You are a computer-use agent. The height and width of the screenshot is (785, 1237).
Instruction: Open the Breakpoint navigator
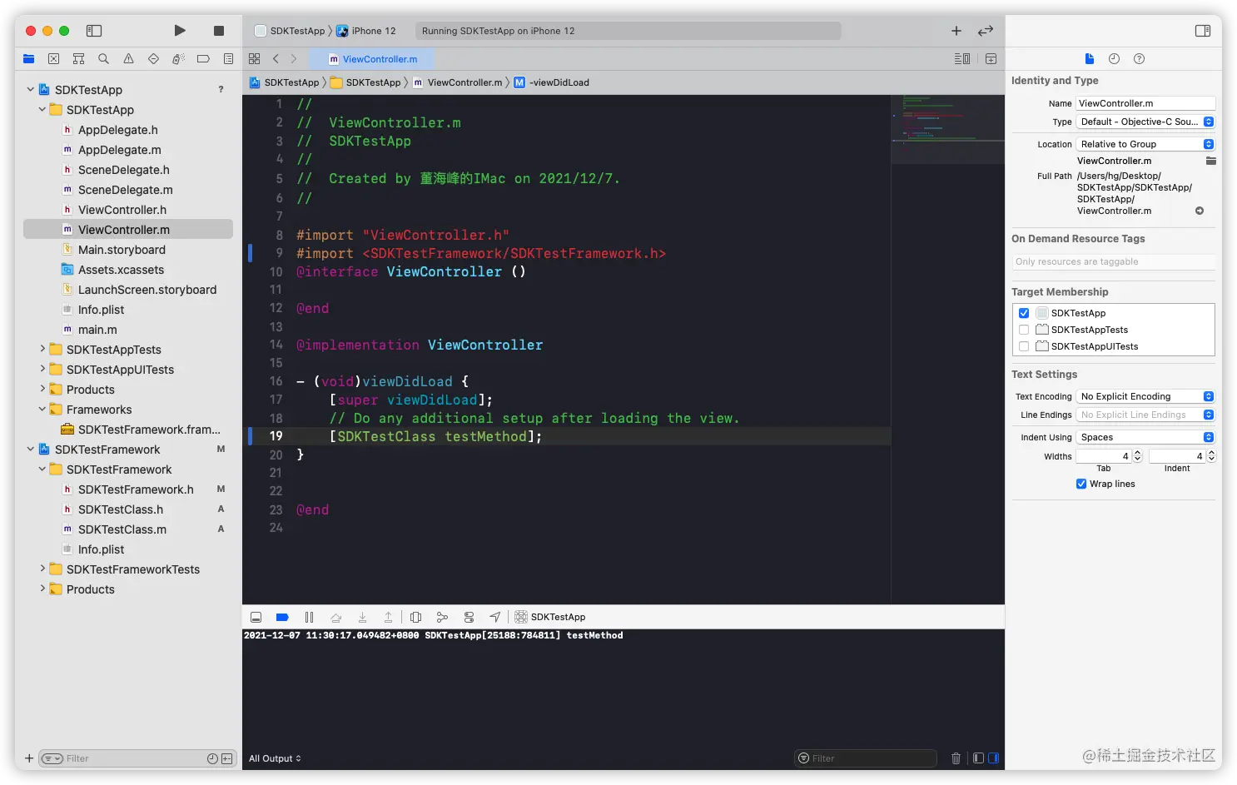[x=203, y=59]
